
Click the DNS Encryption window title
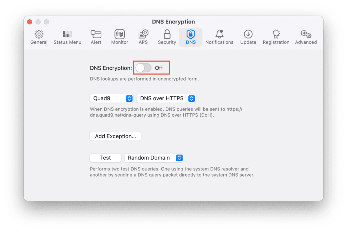(x=173, y=22)
